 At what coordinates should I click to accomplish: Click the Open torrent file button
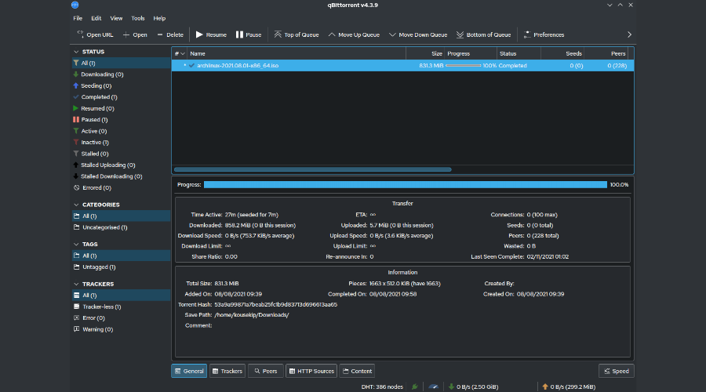[135, 34]
